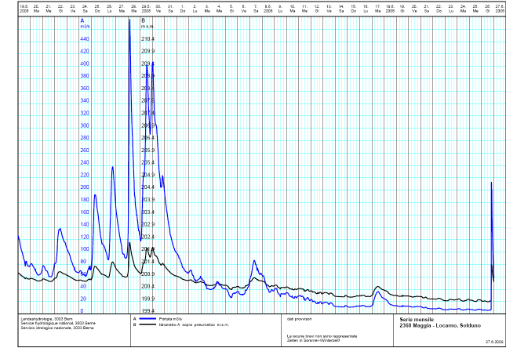Select the 440 value on axis A

pyautogui.click(x=85, y=38)
